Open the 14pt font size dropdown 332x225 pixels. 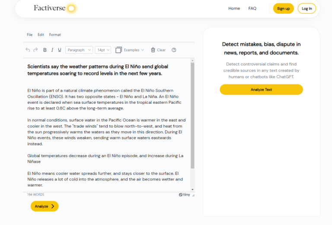pos(103,50)
